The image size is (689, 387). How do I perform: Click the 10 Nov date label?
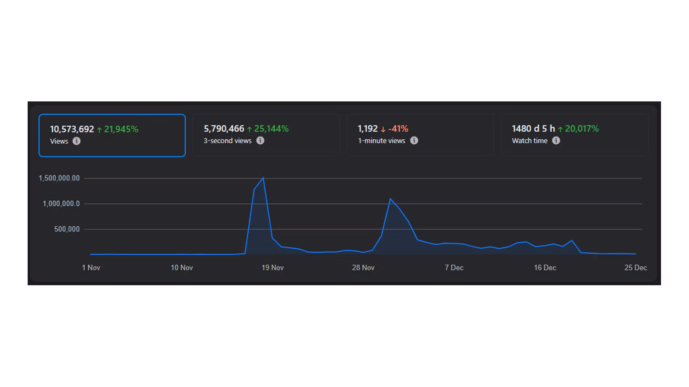(x=182, y=268)
